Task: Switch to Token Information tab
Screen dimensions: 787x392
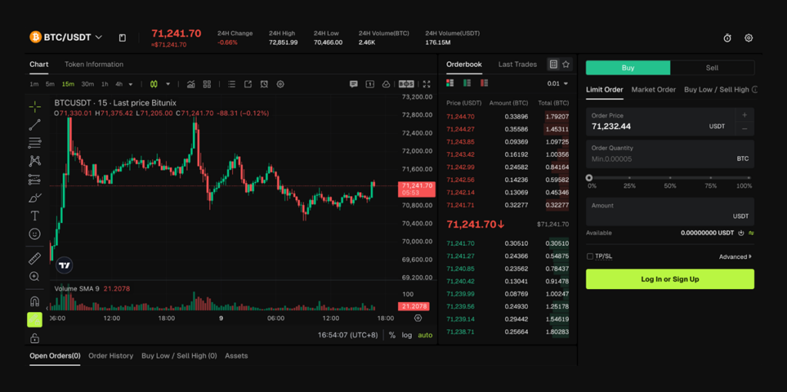Action: [x=94, y=65]
